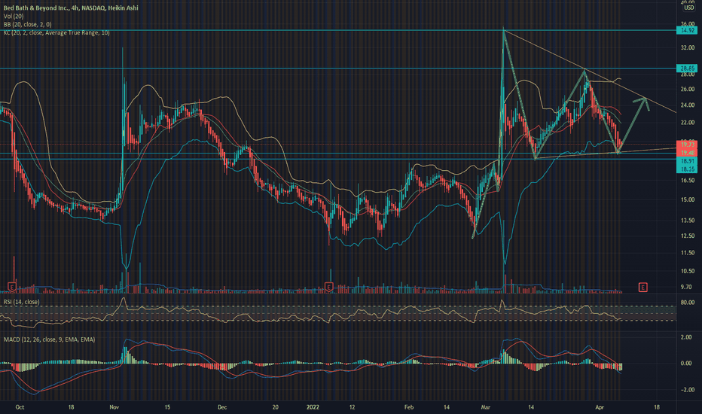Image resolution: width=702 pixels, height=414 pixels.
Task: Click the Dec date on time axis
Action: tap(222, 407)
